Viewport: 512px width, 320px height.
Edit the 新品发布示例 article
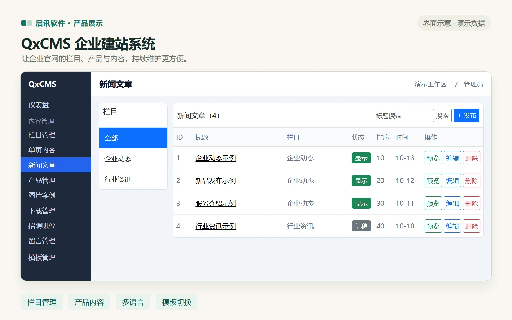pos(452,180)
